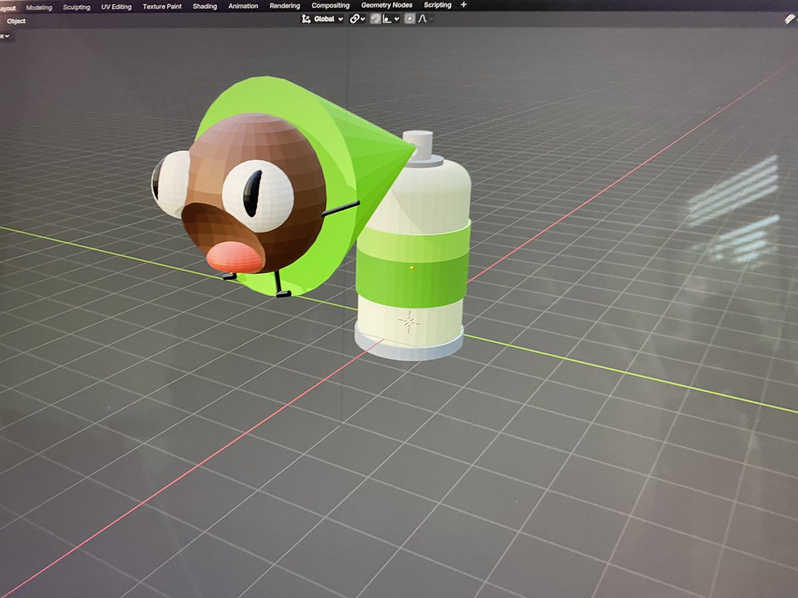Toggle proportional editing icon

point(410,19)
